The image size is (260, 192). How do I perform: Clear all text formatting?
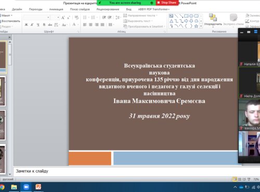pyautogui.click(x=76, y=18)
